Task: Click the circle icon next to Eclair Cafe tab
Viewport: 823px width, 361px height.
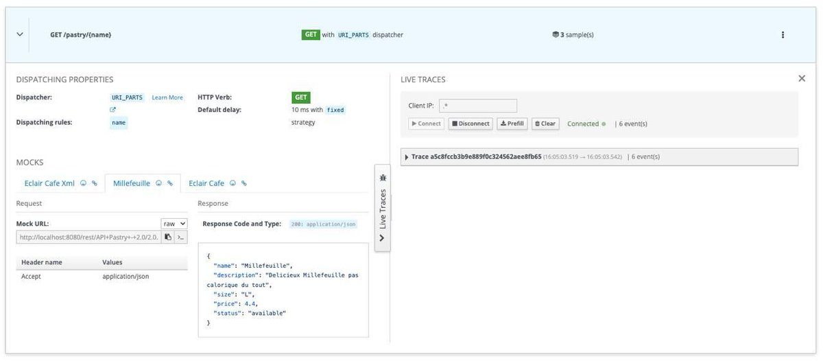Action: [x=232, y=184]
